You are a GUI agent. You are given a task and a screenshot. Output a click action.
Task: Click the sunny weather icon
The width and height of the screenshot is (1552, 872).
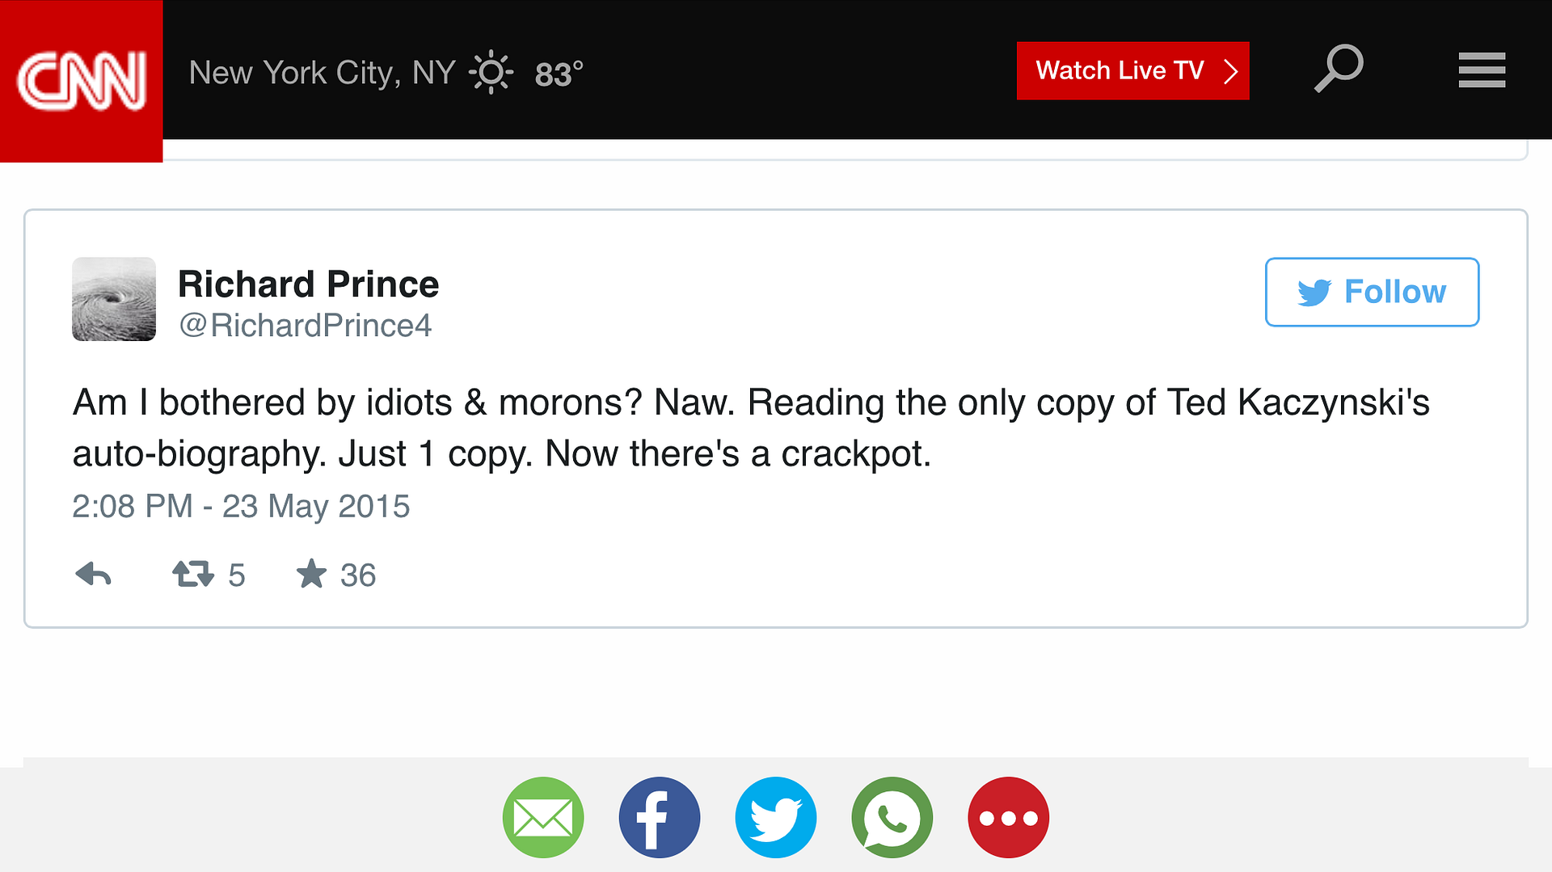[491, 73]
